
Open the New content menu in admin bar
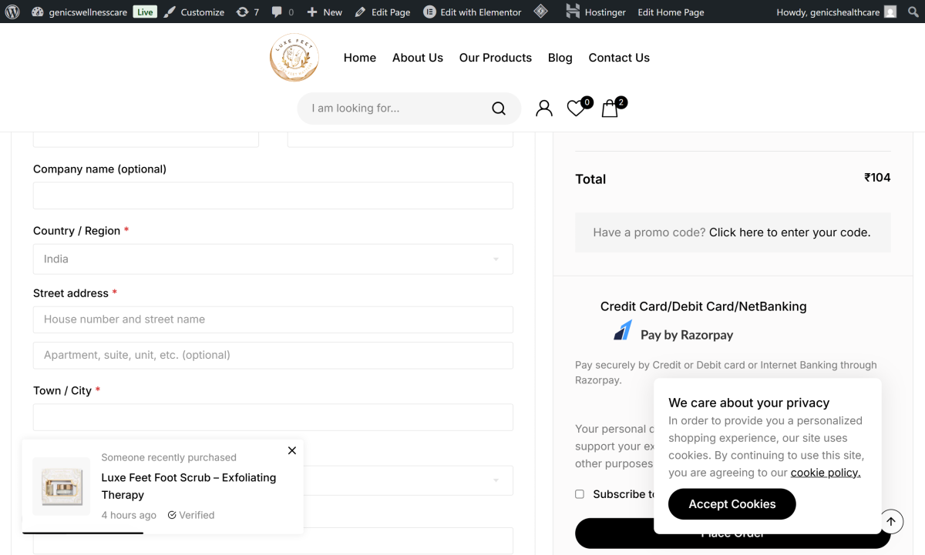click(325, 12)
